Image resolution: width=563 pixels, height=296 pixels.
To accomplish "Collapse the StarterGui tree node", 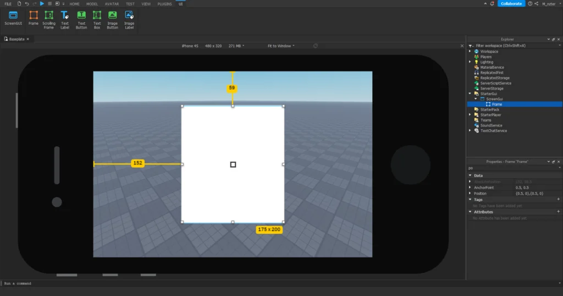I will click(x=470, y=94).
